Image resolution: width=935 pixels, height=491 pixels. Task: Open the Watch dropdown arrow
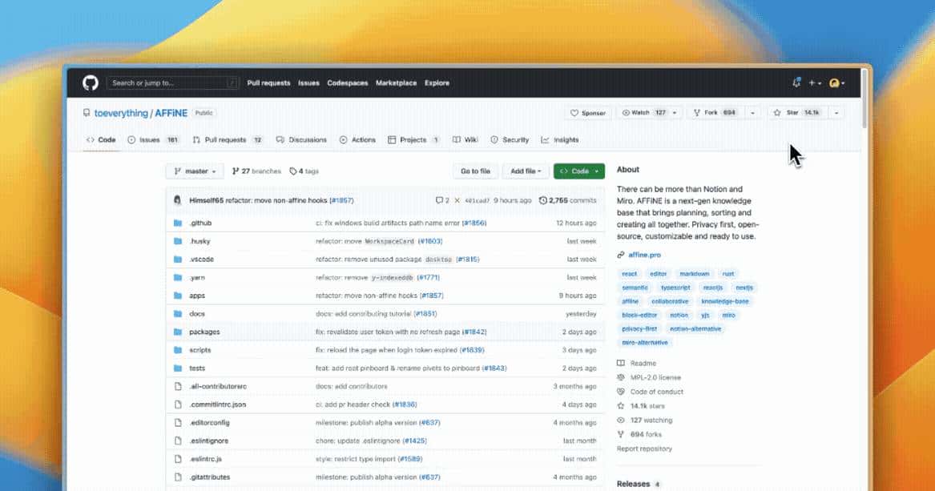(x=675, y=113)
